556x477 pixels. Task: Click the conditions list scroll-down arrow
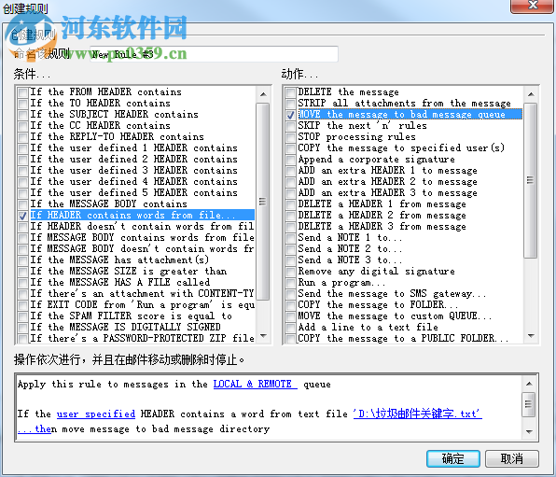(x=263, y=336)
